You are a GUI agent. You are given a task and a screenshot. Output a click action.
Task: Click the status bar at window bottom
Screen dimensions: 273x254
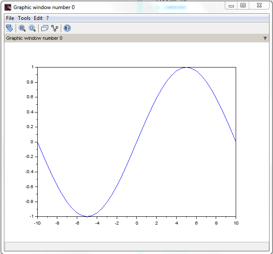click(137, 246)
